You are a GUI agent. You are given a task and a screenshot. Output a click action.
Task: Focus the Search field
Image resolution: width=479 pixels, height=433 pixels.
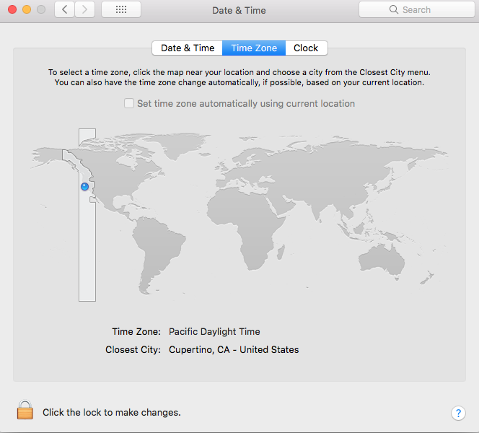coord(417,10)
